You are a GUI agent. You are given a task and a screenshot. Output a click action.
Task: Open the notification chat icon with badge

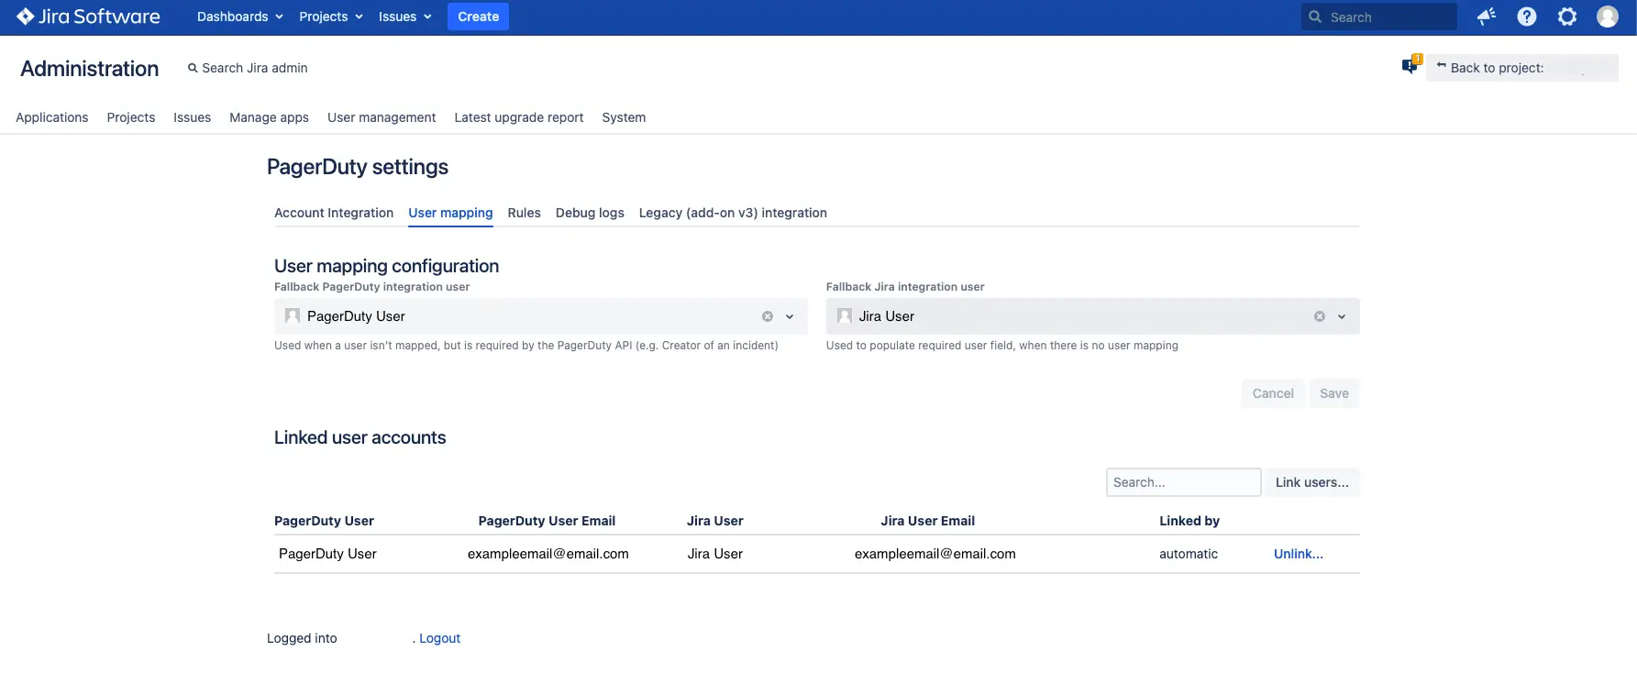tap(1411, 64)
